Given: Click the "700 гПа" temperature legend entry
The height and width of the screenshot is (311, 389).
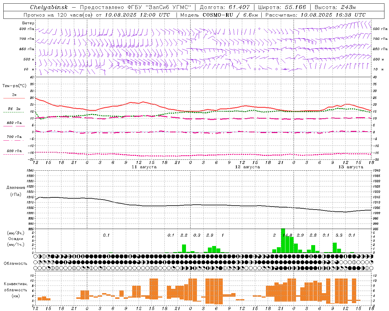Looking at the screenshot, I should (x=14, y=137).
